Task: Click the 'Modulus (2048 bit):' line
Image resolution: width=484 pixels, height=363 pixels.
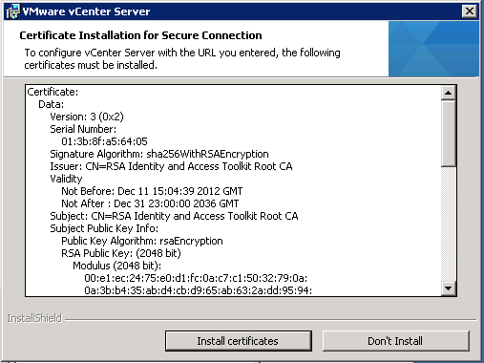Action: point(116,266)
